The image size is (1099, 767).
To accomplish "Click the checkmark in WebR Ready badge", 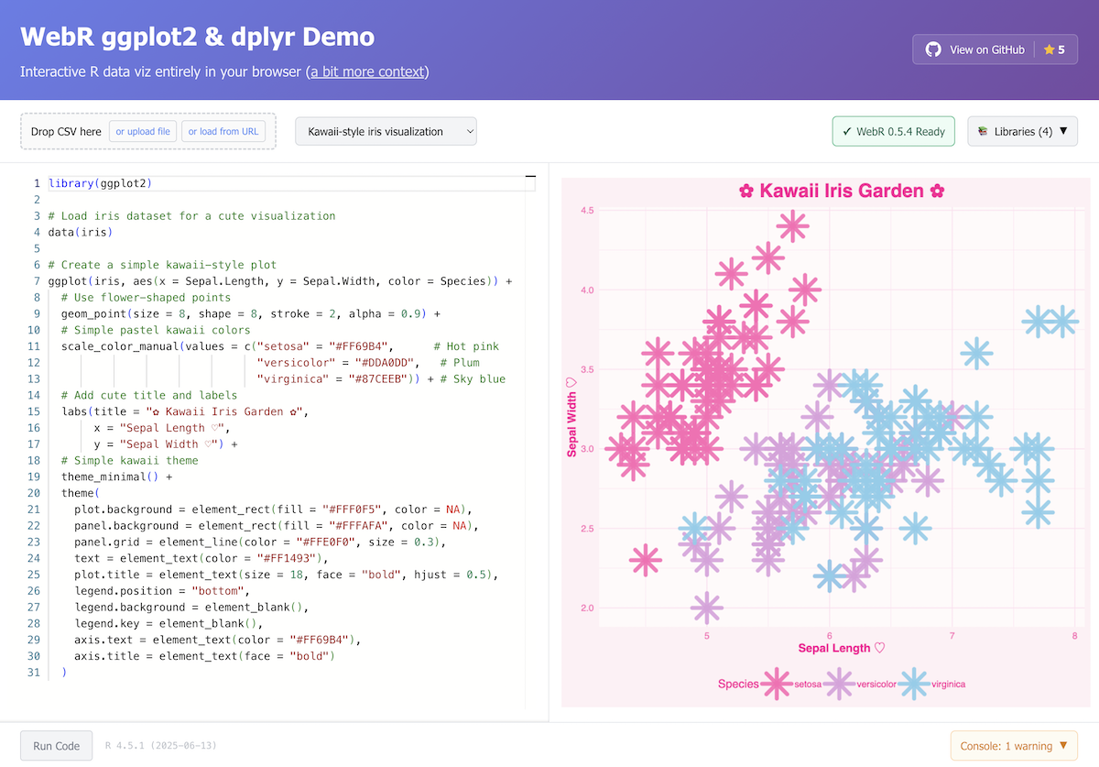I will click(x=847, y=131).
